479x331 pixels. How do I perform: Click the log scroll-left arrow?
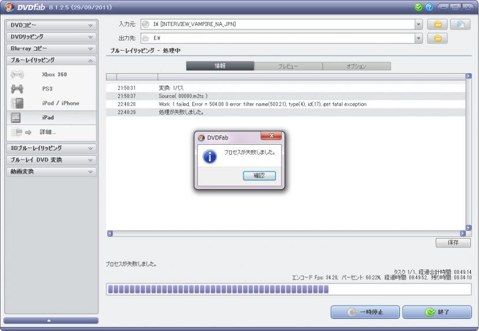click(110, 234)
